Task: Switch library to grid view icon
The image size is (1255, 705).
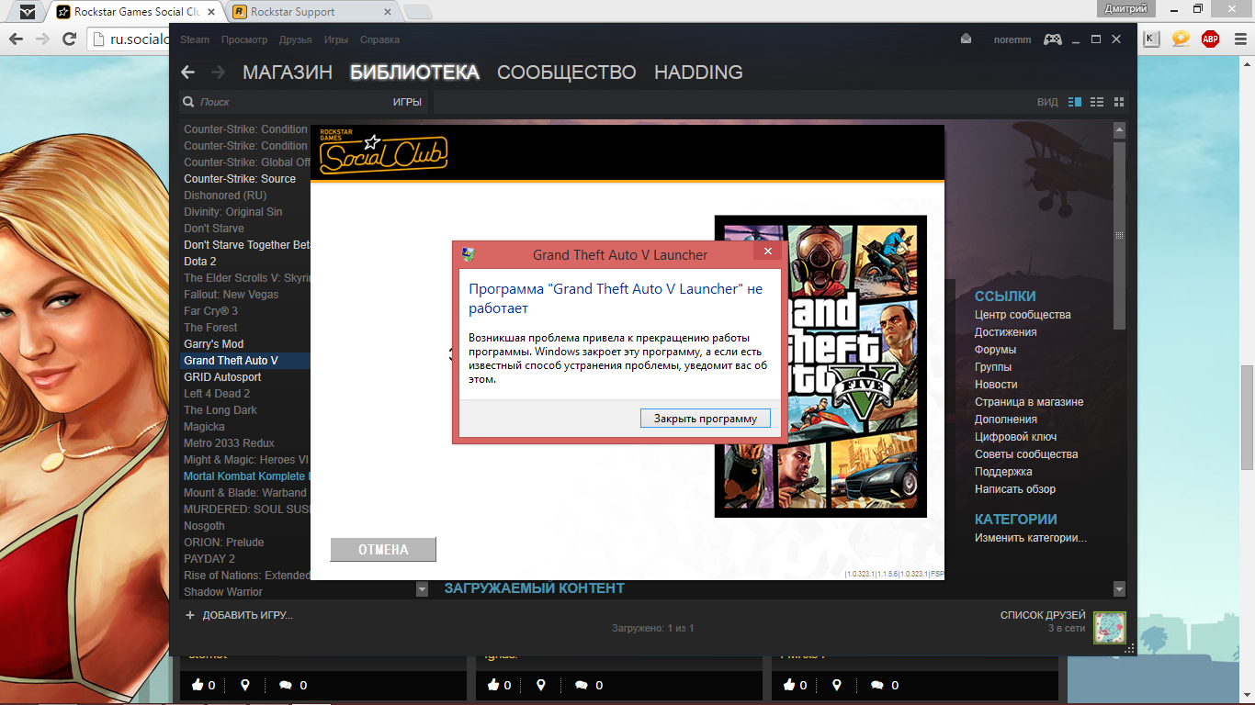Action: [1119, 102]
